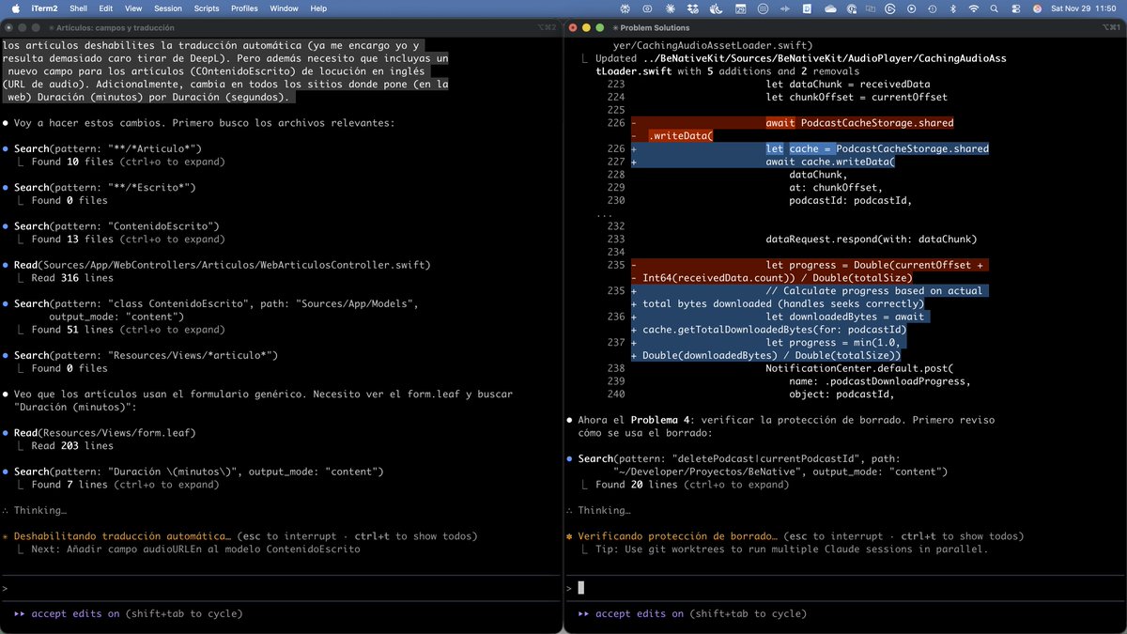Click the round grid globe menu bar icon

(x=763, y=8)
